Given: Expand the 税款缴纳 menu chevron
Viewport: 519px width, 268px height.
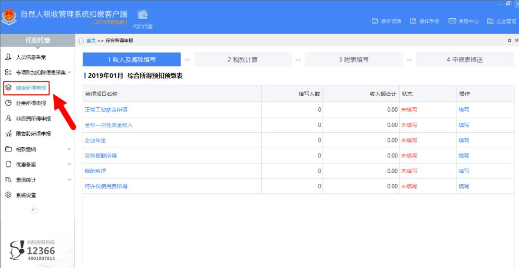Looking at the screenshot, I should pyautogui.click(x=69, y=149).
